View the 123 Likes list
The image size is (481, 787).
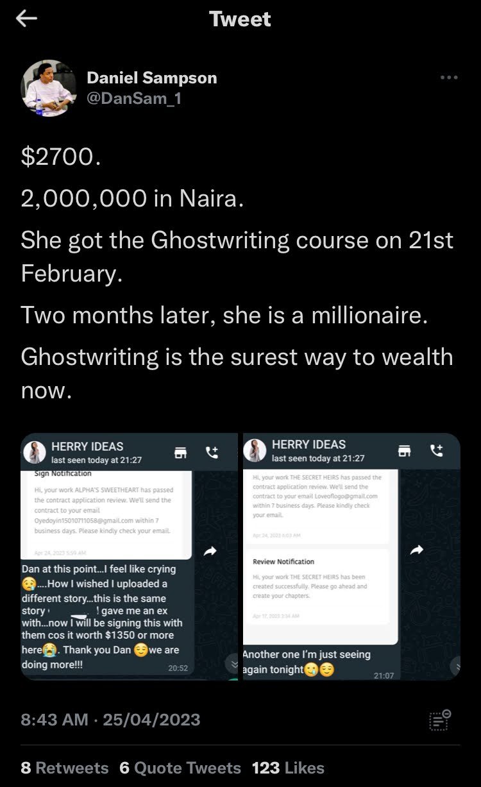(x=288, y=768)
